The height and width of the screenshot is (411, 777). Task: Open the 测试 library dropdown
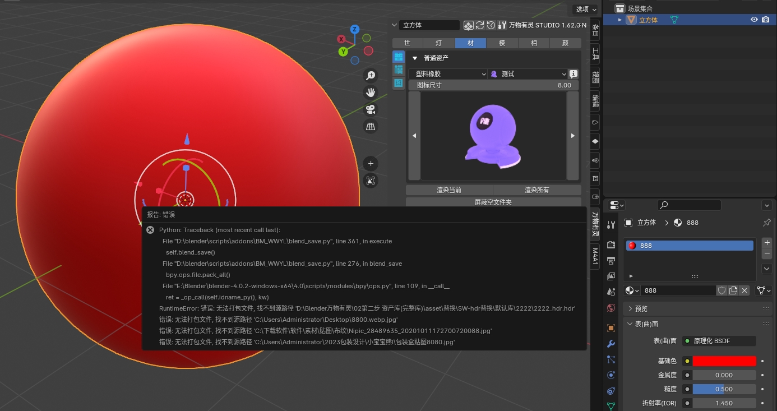click(528, 74)
